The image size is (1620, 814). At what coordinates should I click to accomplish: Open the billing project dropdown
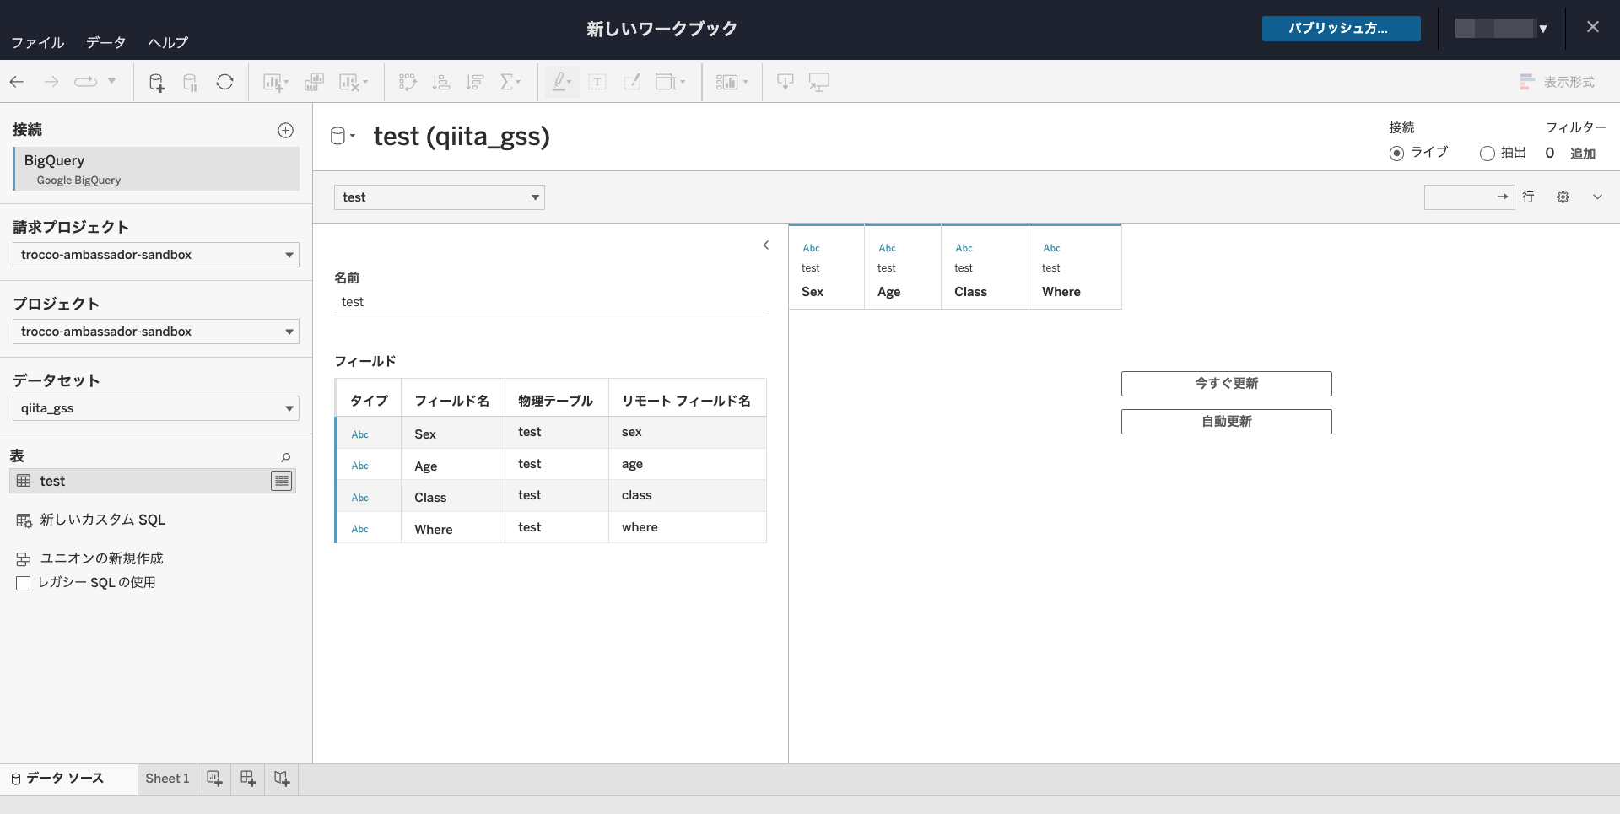click(156, 255)
